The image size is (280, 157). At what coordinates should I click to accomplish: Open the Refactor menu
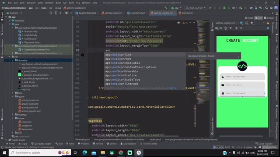tap(49, 3)
